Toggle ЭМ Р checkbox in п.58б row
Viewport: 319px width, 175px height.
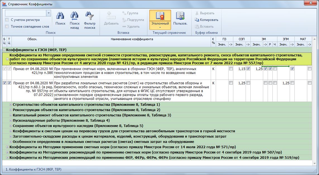coord(270,69)
